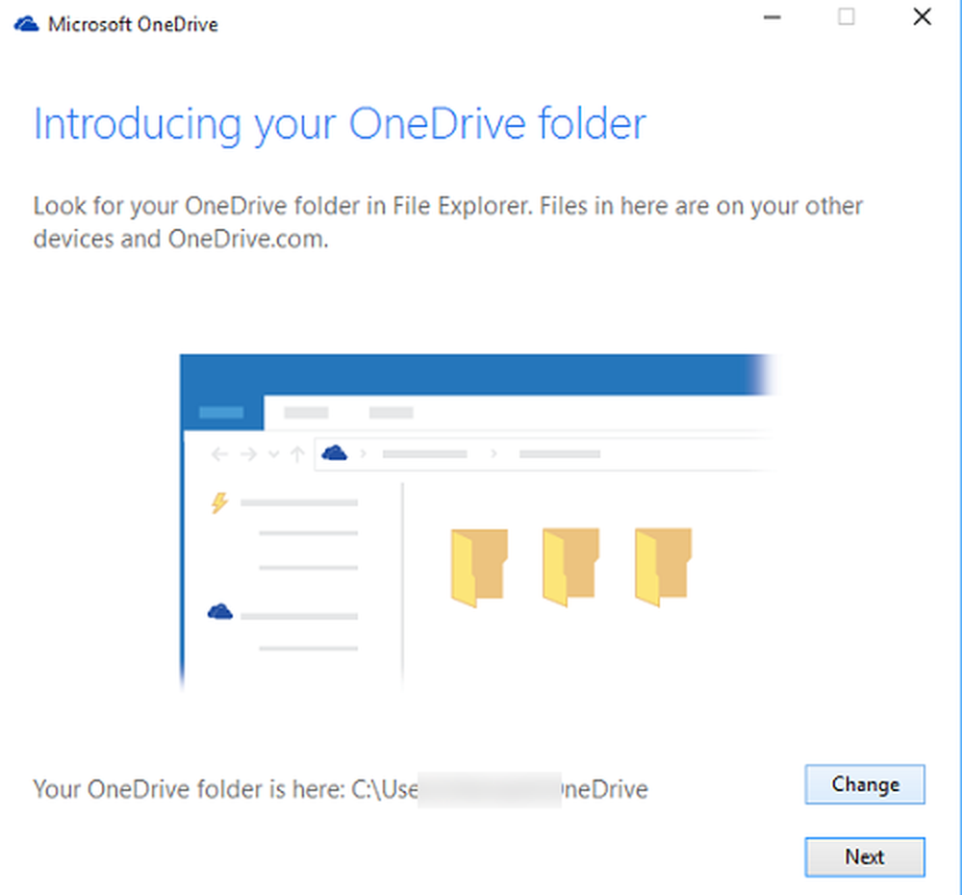Viewport: 962px width, 895px height.
Task: Click the "Introducing your OneDrive folder" heading
Action: [340, 124]
